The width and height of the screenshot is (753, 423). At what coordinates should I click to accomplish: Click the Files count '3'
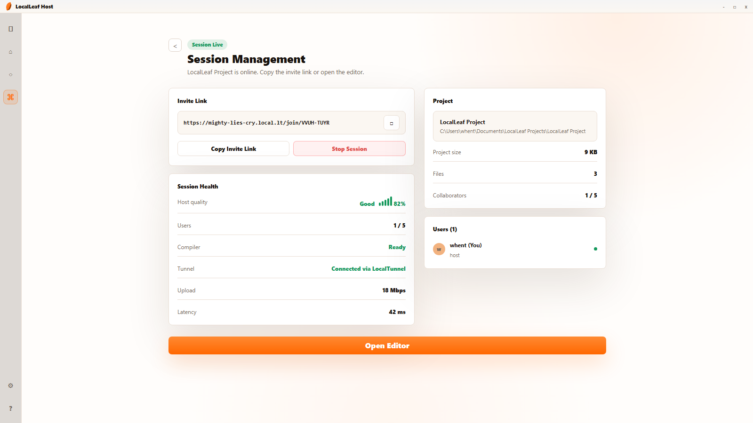pos(595,174)
